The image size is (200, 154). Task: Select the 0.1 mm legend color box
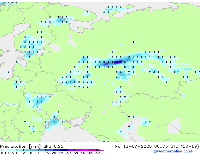[5, 150]
